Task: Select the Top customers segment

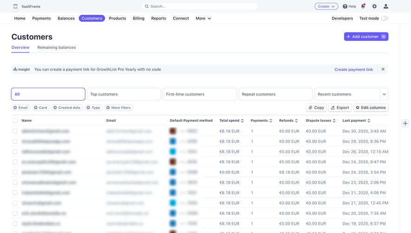Action: click(x=124, y=94)
